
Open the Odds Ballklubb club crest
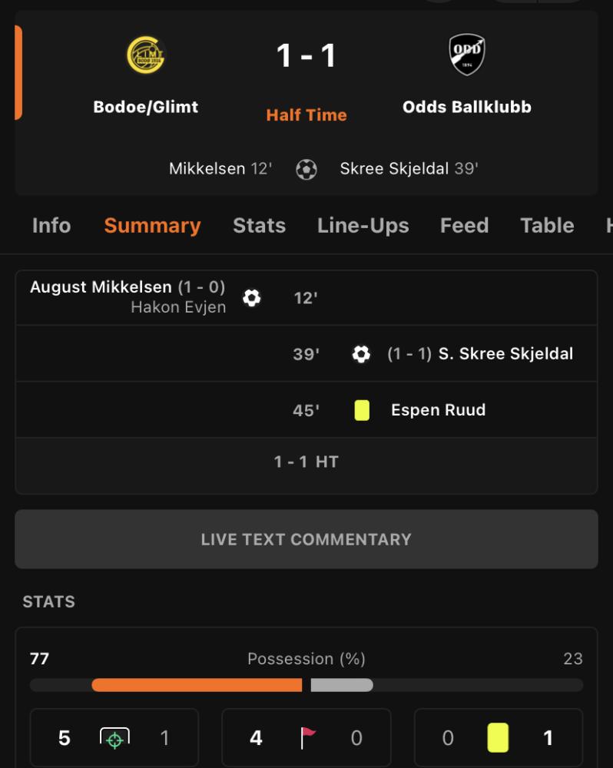tap(467, 54)
